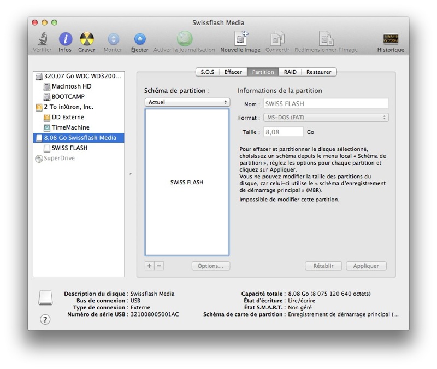The image size is (437, 369).
Task: Click the Appliquer button
Action: pos(366,266)
